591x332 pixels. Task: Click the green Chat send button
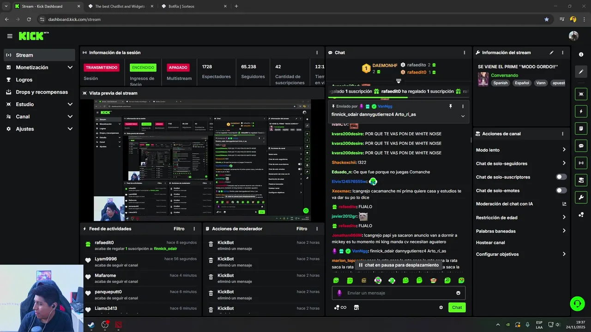point(457,308)
